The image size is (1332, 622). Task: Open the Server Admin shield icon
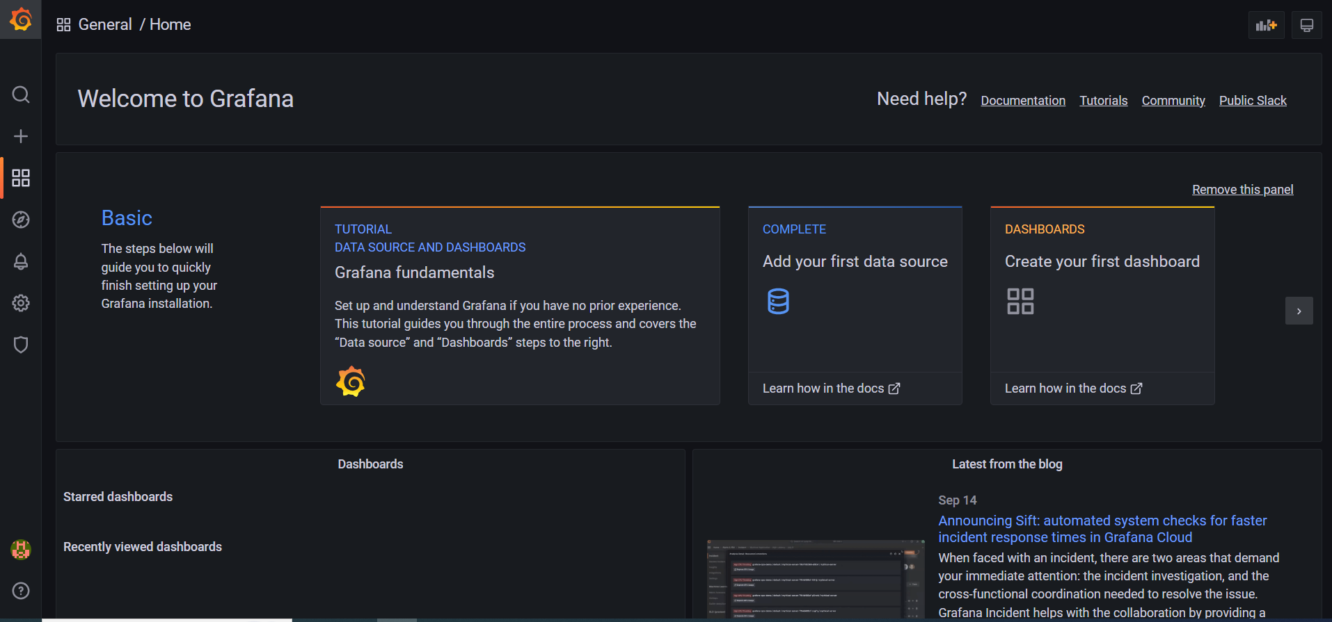(x=21, y=345)
